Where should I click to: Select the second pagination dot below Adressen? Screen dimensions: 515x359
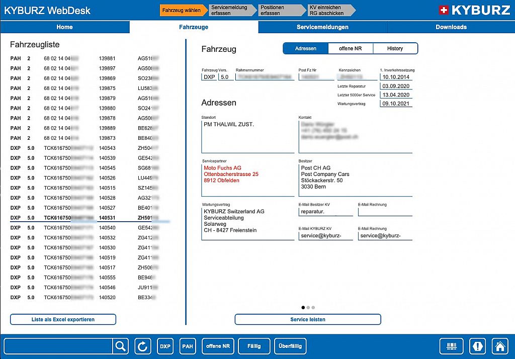click(308, 307)
